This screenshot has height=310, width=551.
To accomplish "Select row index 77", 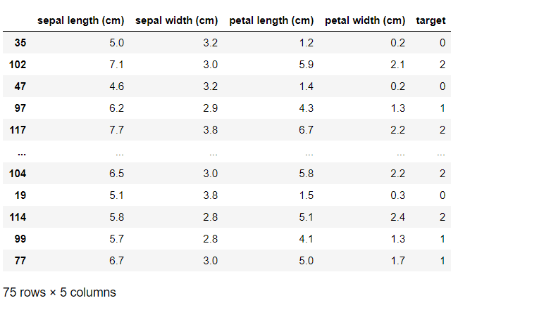I will pyautogui.click(x=20, y=260).
